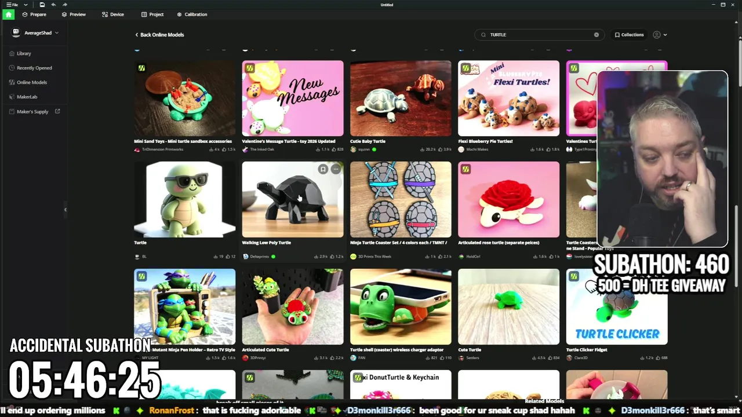Click the search magnifier icon
The height and width of the screenshot is (417, 742).
(483, 35)
